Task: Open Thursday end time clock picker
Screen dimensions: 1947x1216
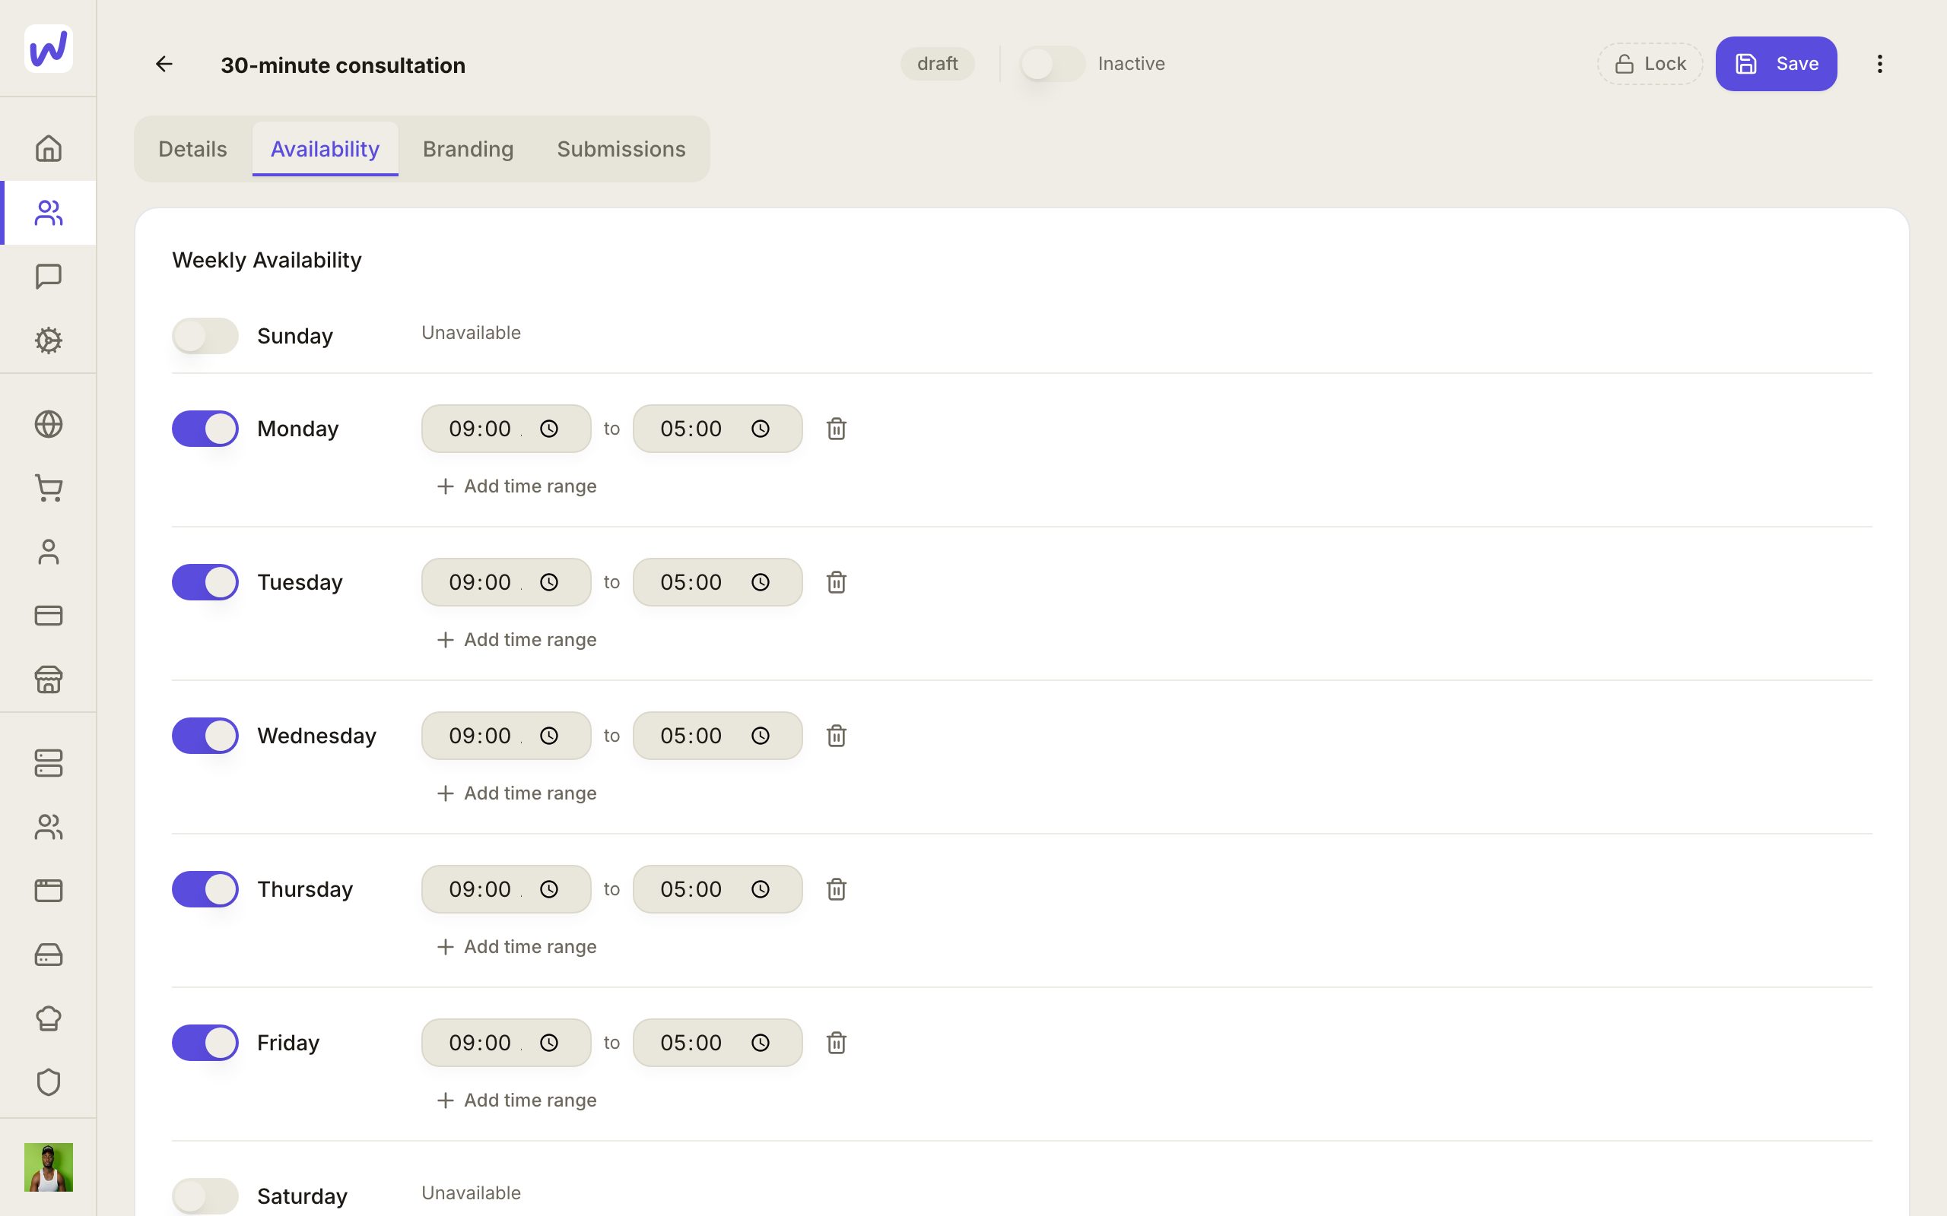Action: [x=761, y=889]
